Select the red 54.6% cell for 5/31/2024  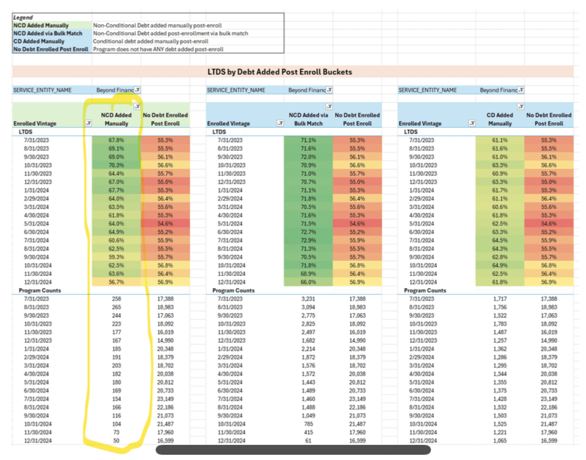click(166, 223)
